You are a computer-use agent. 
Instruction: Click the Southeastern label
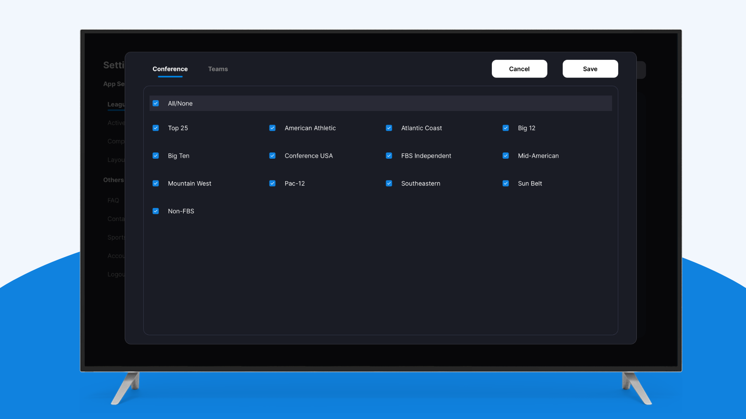pyautogui.click(x=421, y=184)
